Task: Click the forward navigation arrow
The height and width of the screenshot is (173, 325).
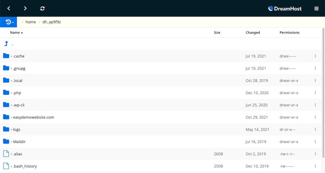Action: click(x=25, y=8)
